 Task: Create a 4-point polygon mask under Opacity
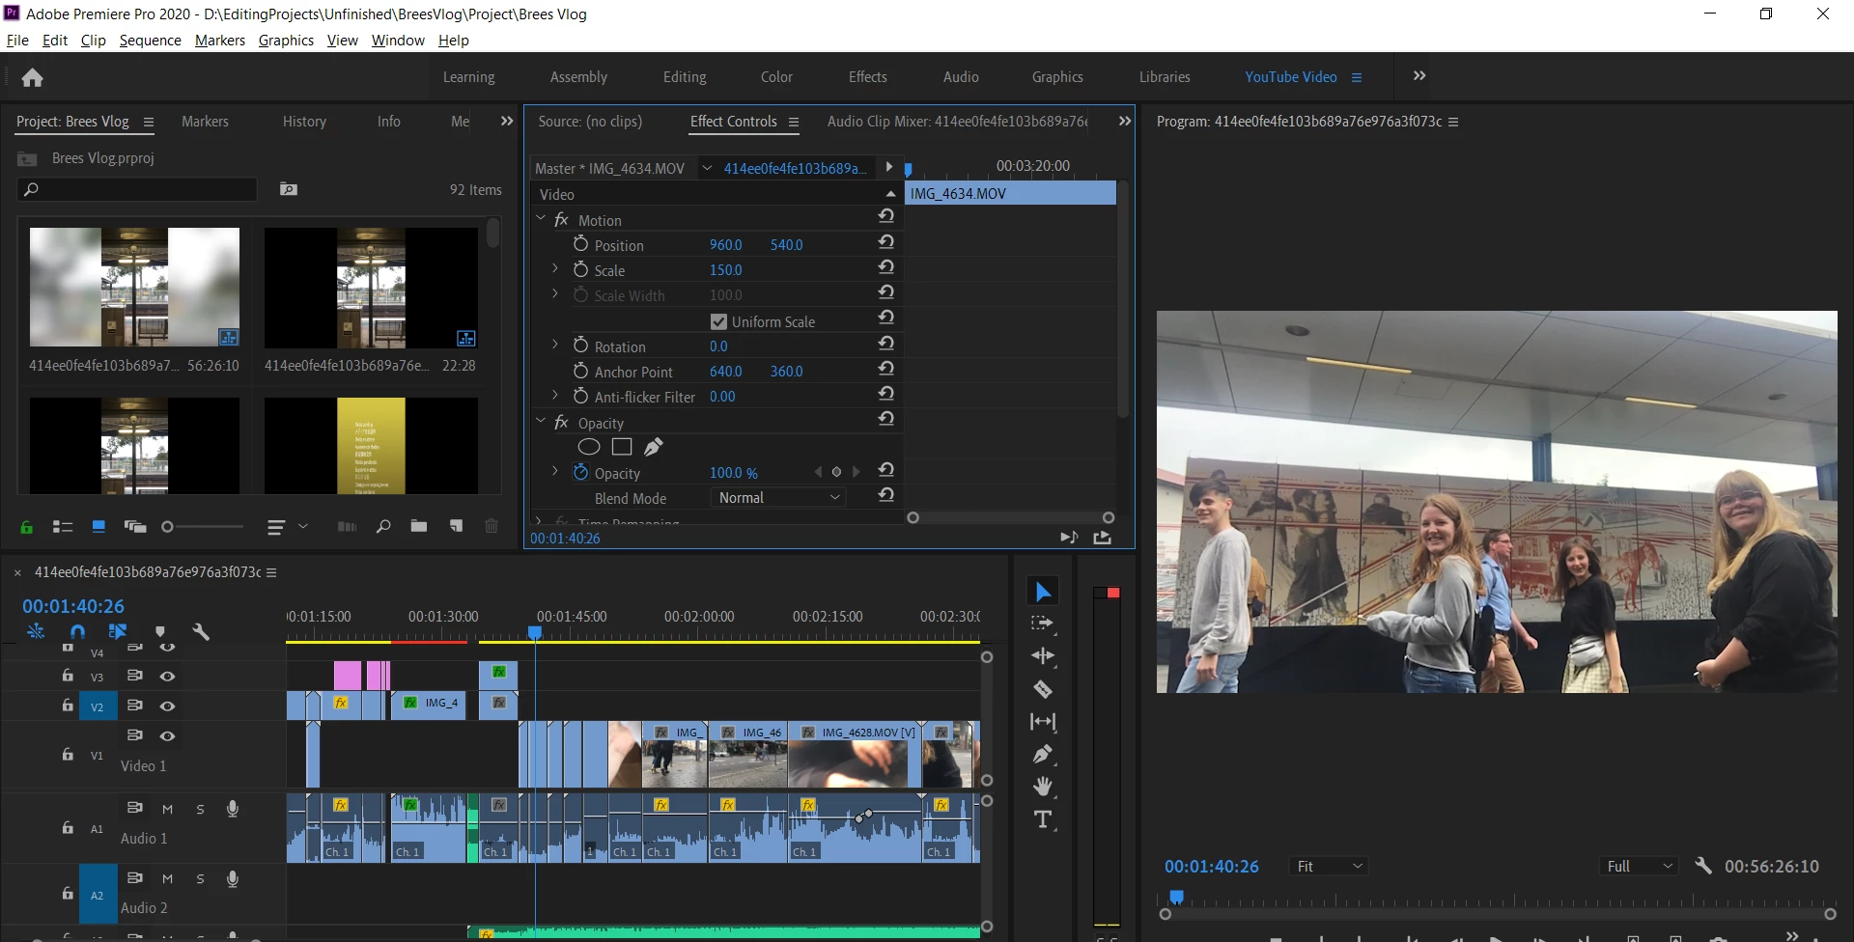622,447
